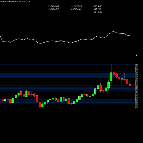Select the high price H: 2292.00
This screenshot has height=143, width=143.
[x=76, y=6]
